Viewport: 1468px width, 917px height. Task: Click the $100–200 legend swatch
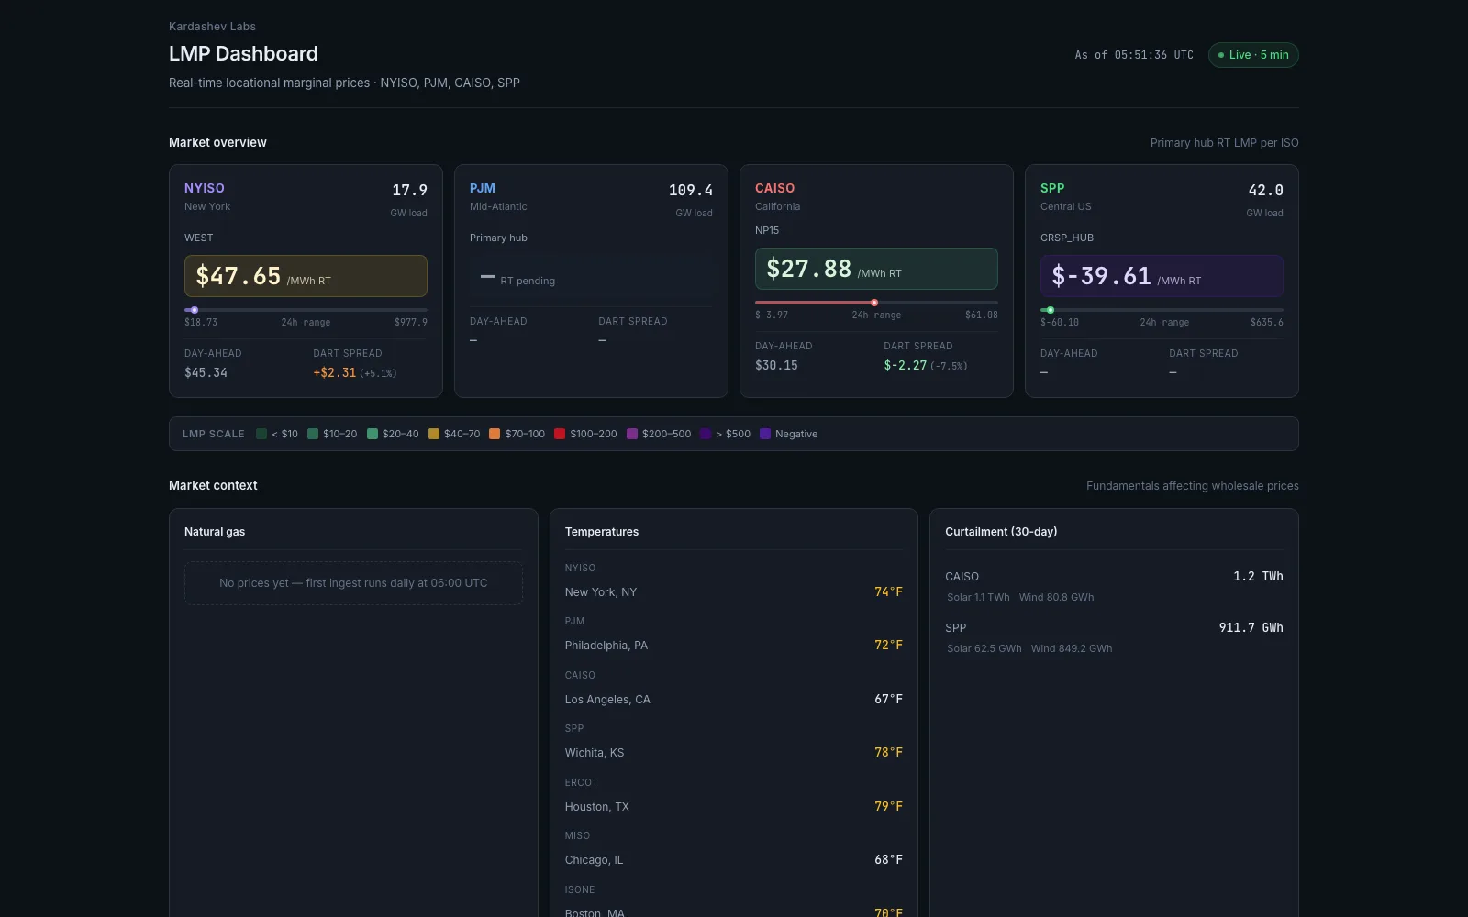pyautogui.click(x=560, y=434)
